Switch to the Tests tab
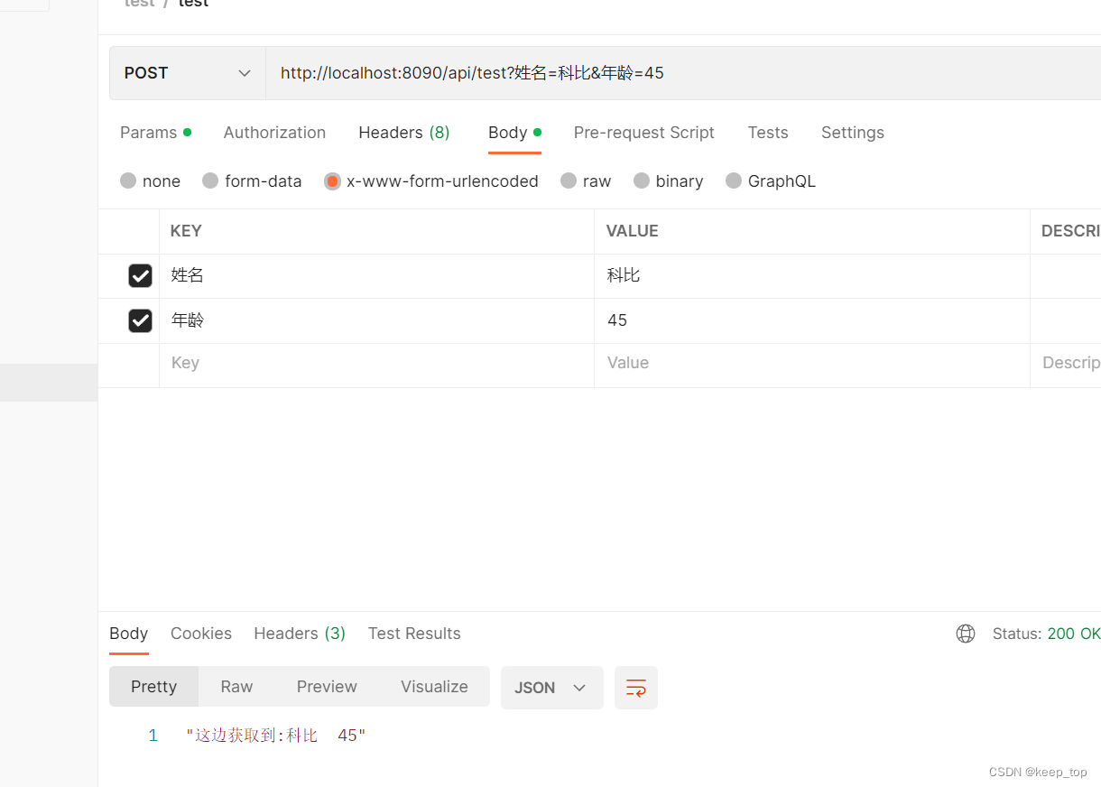Image resolution: width=1101 pixels, height=787 pixels. (768, 133)
